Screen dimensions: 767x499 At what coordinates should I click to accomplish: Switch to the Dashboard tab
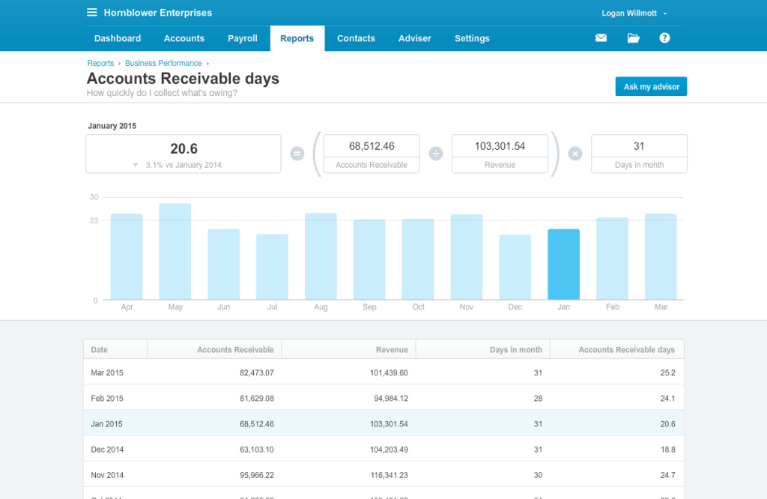tap(117, 38)
